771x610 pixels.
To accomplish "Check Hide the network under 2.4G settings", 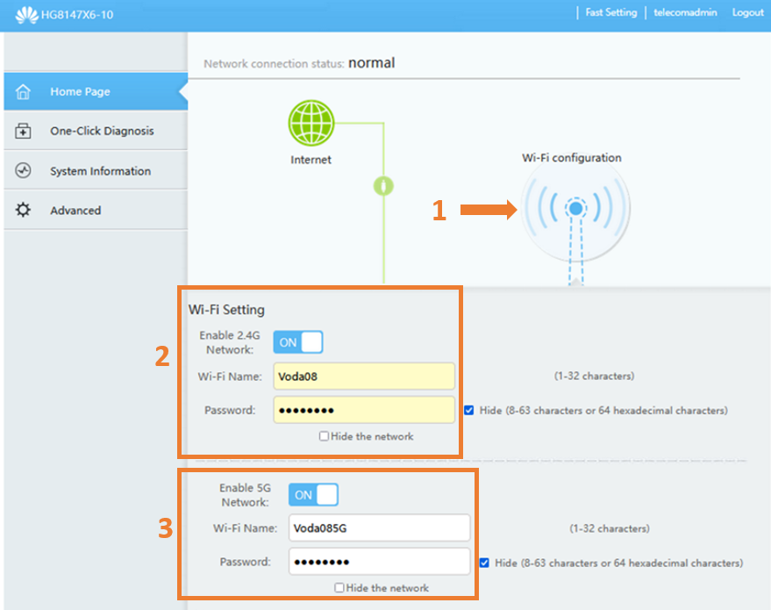I will click(x=325, y=436).
